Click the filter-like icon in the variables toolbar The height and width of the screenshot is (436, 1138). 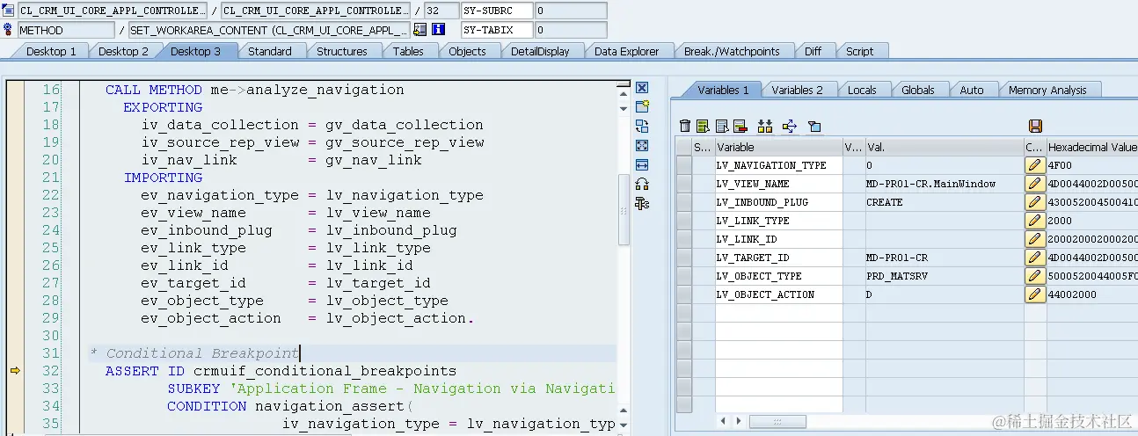point(814,127)
